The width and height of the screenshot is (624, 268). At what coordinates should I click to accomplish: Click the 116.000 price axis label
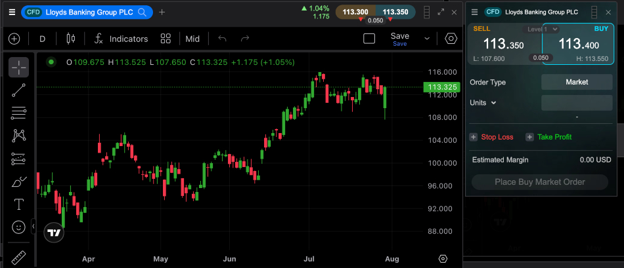[x=443, y=72]
